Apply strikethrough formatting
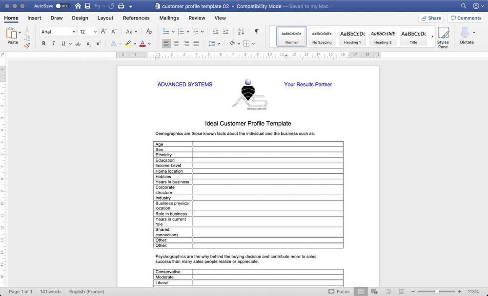Image resolution: width=488 pixels, height=296 pixels. 78,43
